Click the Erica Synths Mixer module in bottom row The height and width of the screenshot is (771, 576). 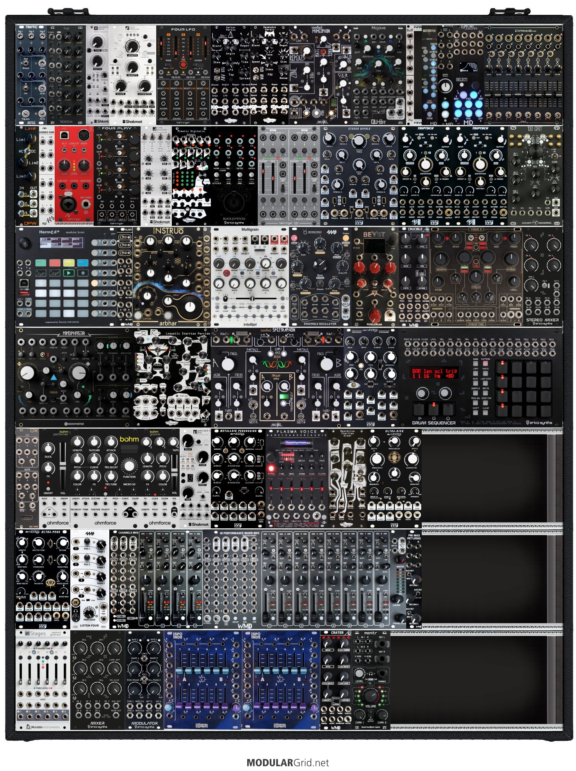(98, 679)
